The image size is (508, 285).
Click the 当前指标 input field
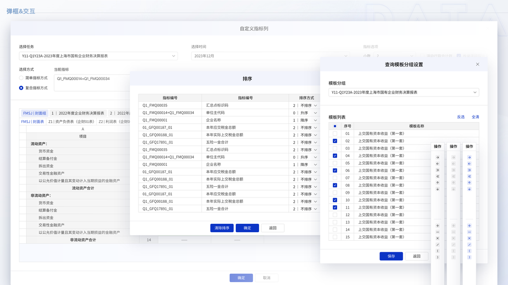[92, 83]
